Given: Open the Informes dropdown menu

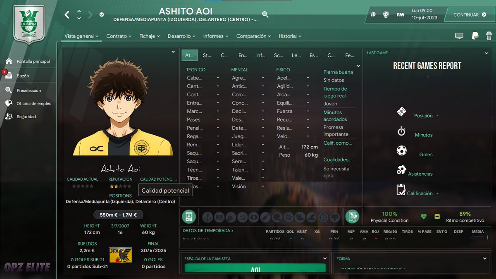Looking at the screenshot, I should 216,36.
